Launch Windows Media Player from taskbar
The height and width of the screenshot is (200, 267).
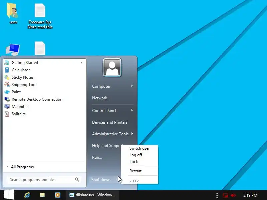point(58,195)
